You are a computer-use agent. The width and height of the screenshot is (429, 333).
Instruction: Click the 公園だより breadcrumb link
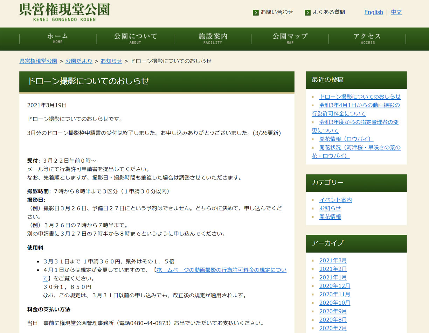[x=79, y=61]
